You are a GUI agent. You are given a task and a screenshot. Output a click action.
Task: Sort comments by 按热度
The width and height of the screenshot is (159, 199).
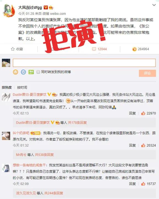[7, 88]
